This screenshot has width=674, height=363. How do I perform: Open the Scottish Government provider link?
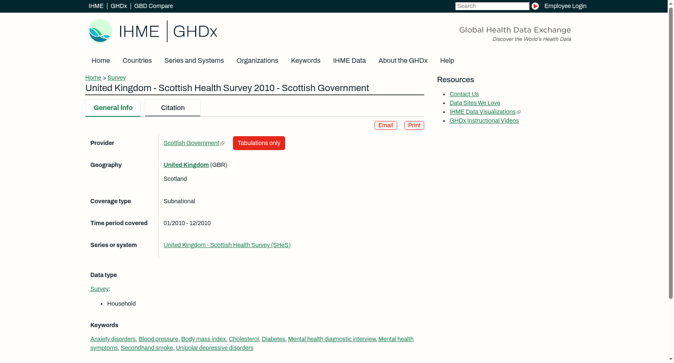(191, 143)
